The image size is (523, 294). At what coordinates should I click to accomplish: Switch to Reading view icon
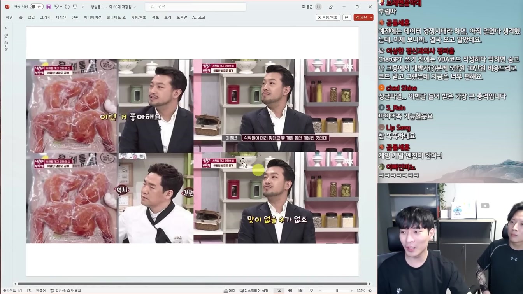pyautogui.click(x=300, y=290)
